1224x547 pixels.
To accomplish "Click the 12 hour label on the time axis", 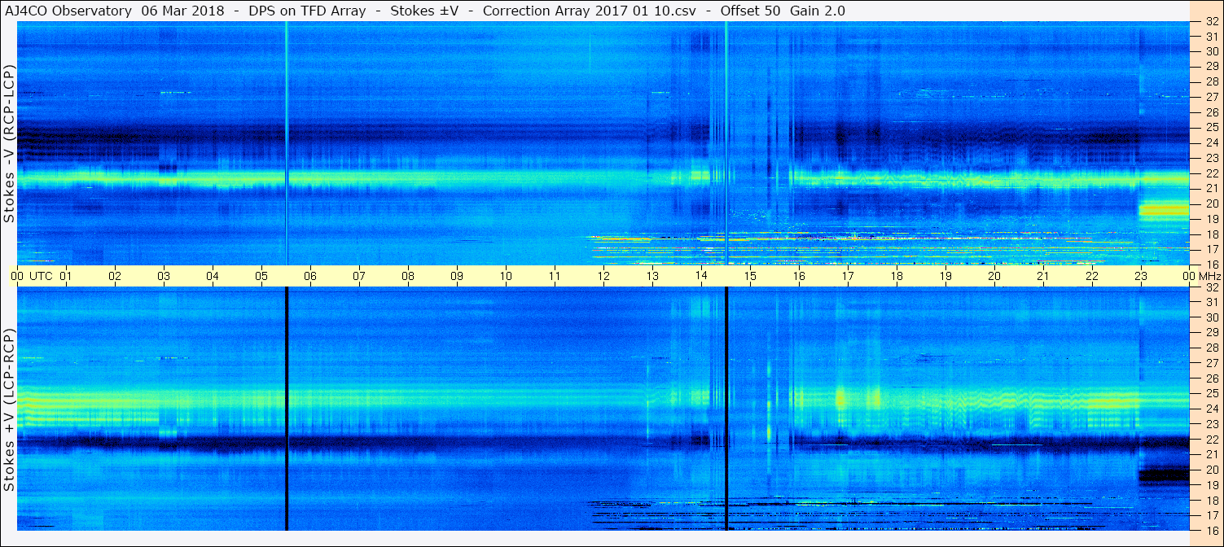I will click(x=603, y=276).
